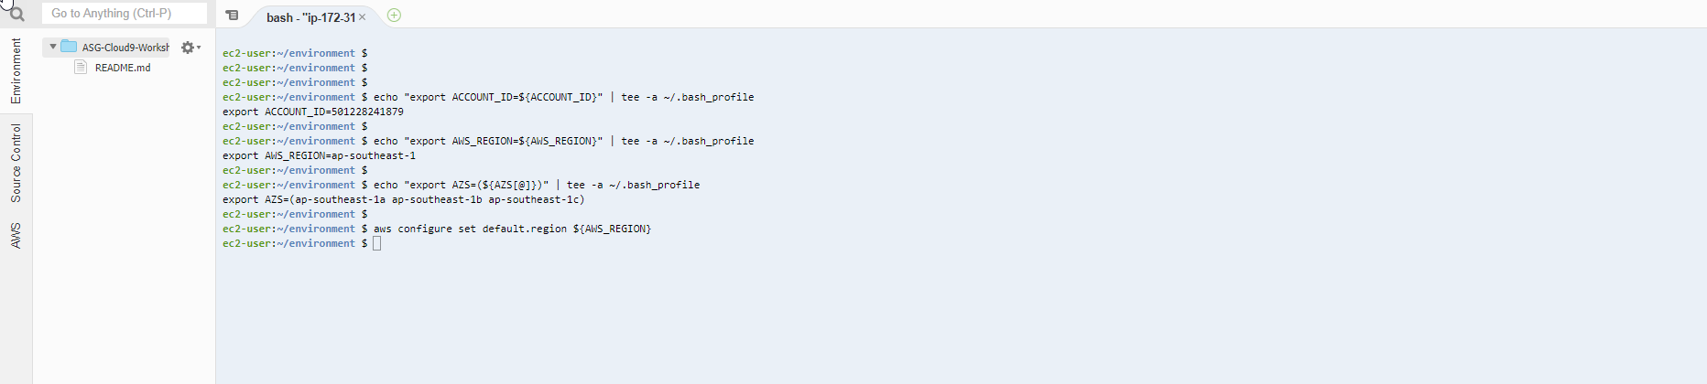The width and height of the screenshot is (1707, 384).
Task: Close the bash terminal tab
Action: (x=363, y=17)
